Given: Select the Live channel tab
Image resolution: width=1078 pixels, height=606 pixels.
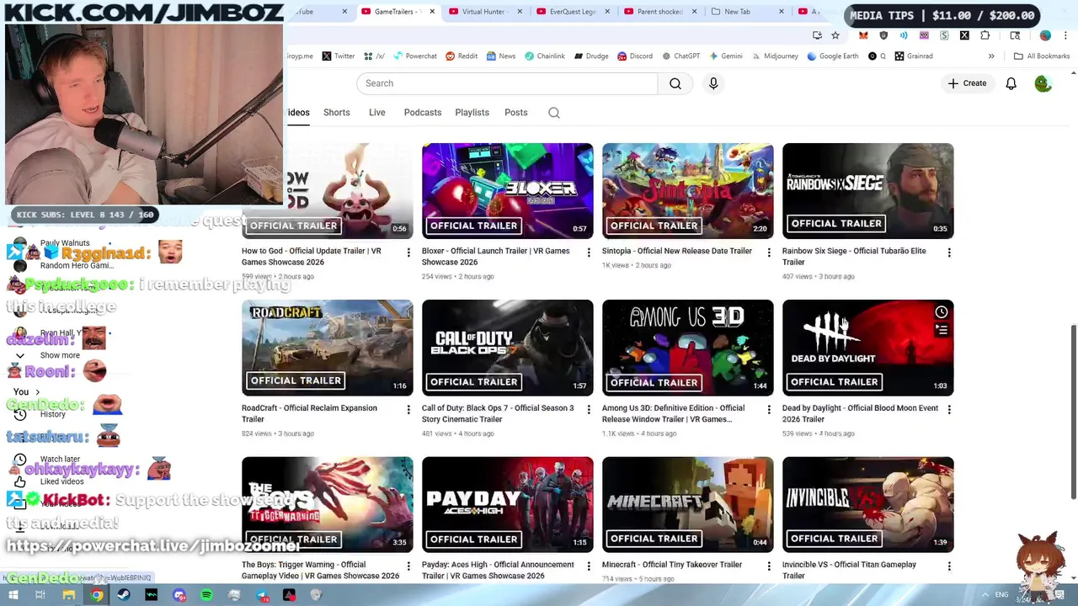Looking at the screenshot, I should [x=376, y=113].
